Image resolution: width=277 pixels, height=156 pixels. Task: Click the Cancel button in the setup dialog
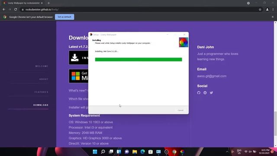(x=180, y=110)
